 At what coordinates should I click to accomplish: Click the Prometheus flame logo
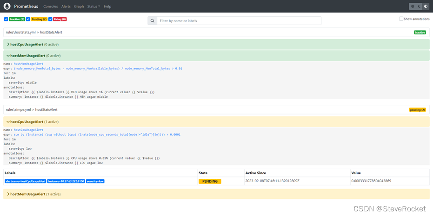click(7, 6)
